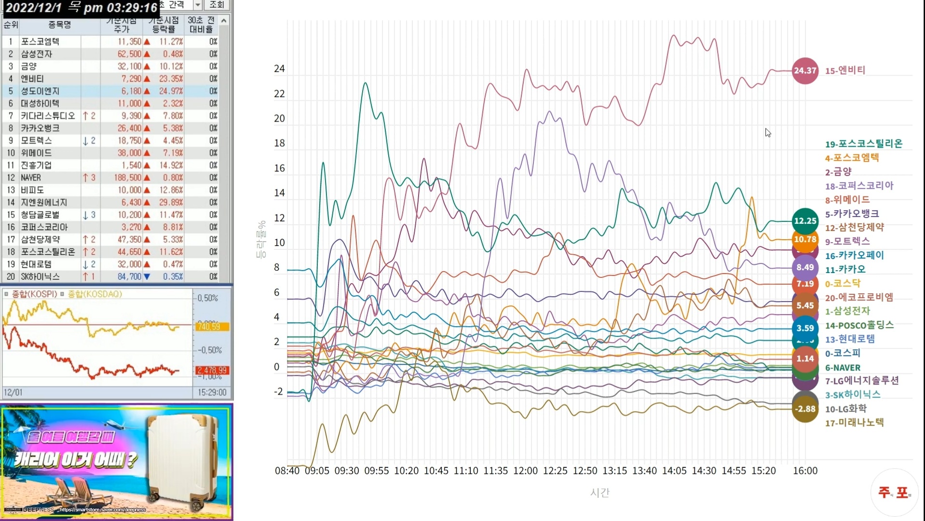Click the 7.19 red value bubble

pos(805,284)
